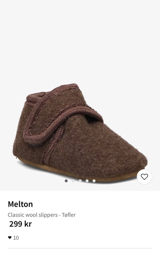The height and width of the screenshot is (257, 160).
Task: Open the brown slipper product image
Action: coord(80,134)
